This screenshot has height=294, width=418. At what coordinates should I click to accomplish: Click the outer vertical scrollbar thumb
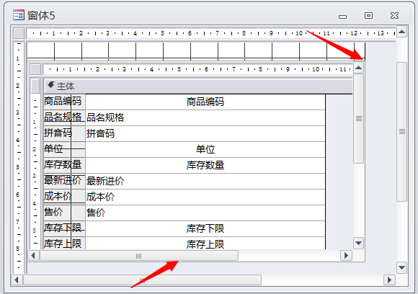point(401,132)
